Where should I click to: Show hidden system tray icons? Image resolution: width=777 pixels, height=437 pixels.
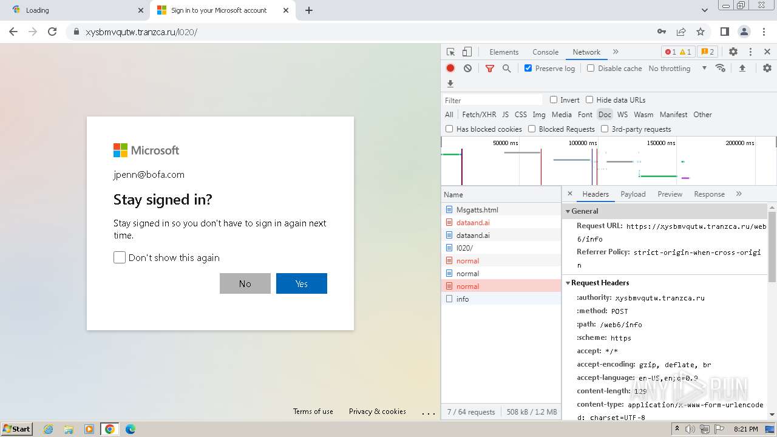coord(677,429)
